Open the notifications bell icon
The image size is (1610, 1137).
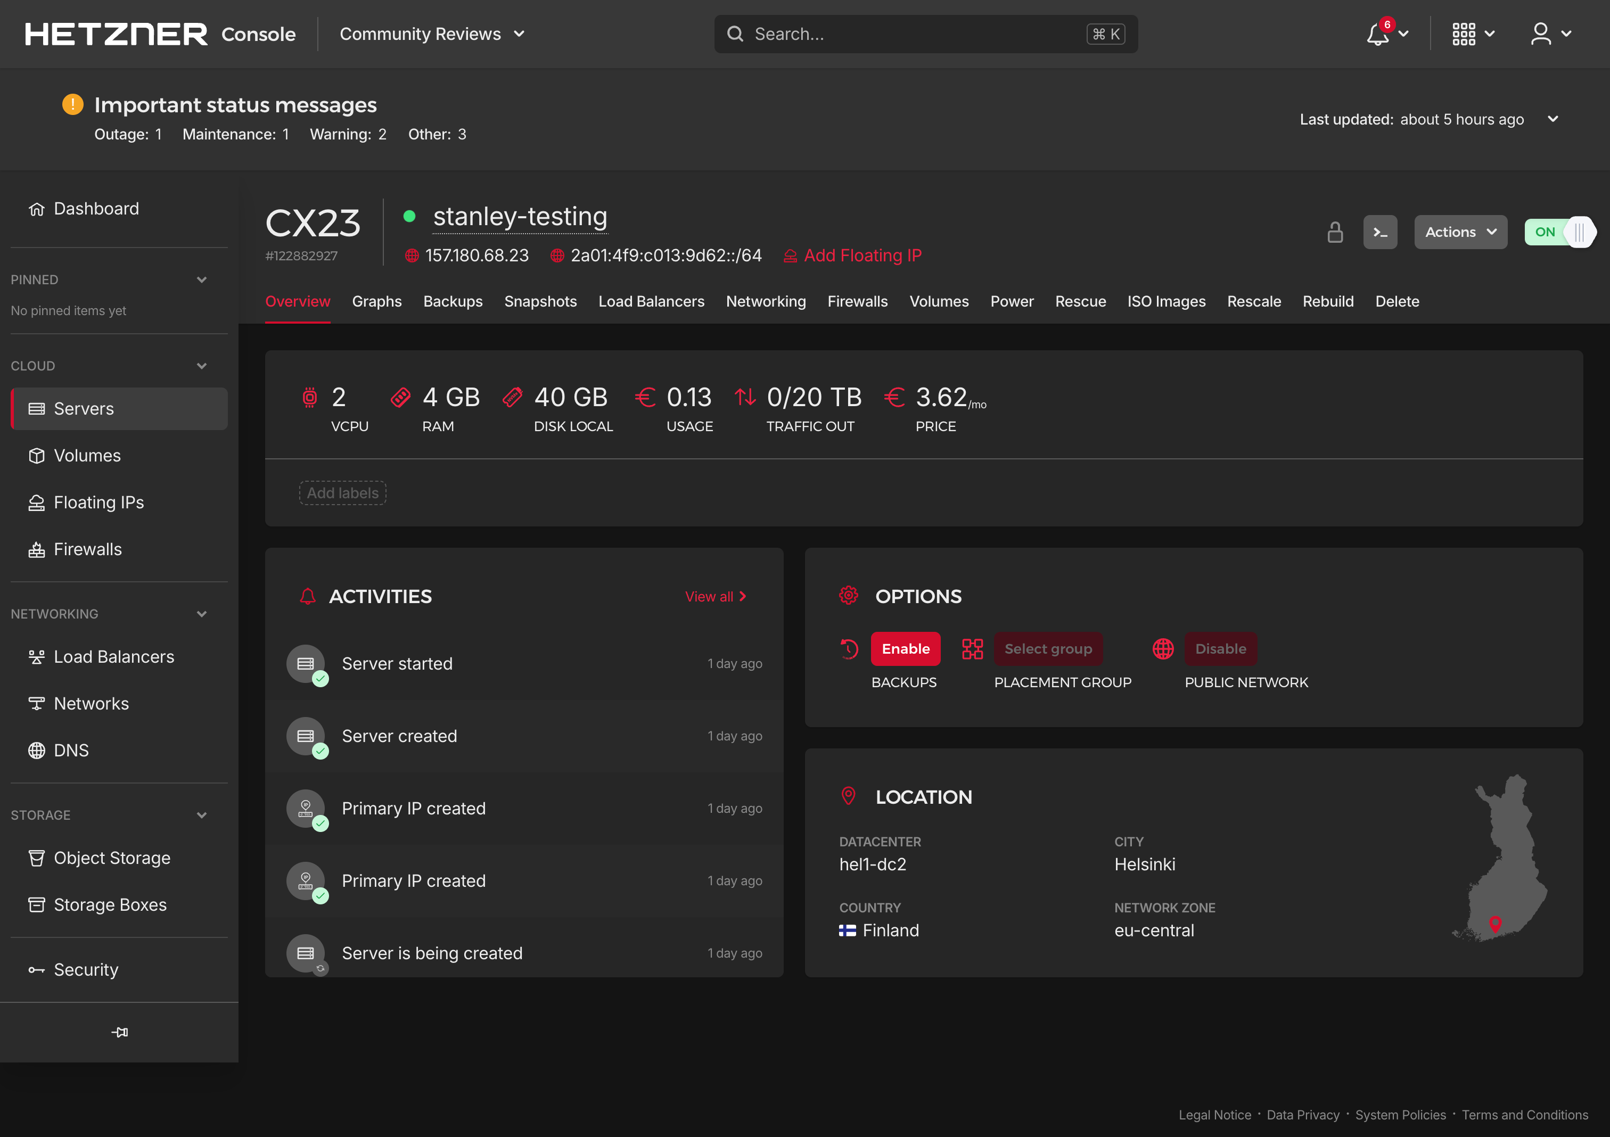[1376, 34]
